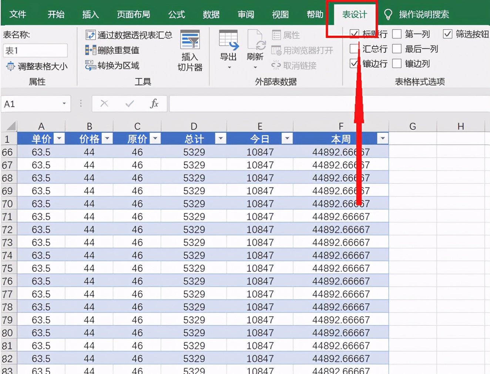Expand the Name Box dropdown arrow
This screenshot has height=374, width=490.
[64, 104]
